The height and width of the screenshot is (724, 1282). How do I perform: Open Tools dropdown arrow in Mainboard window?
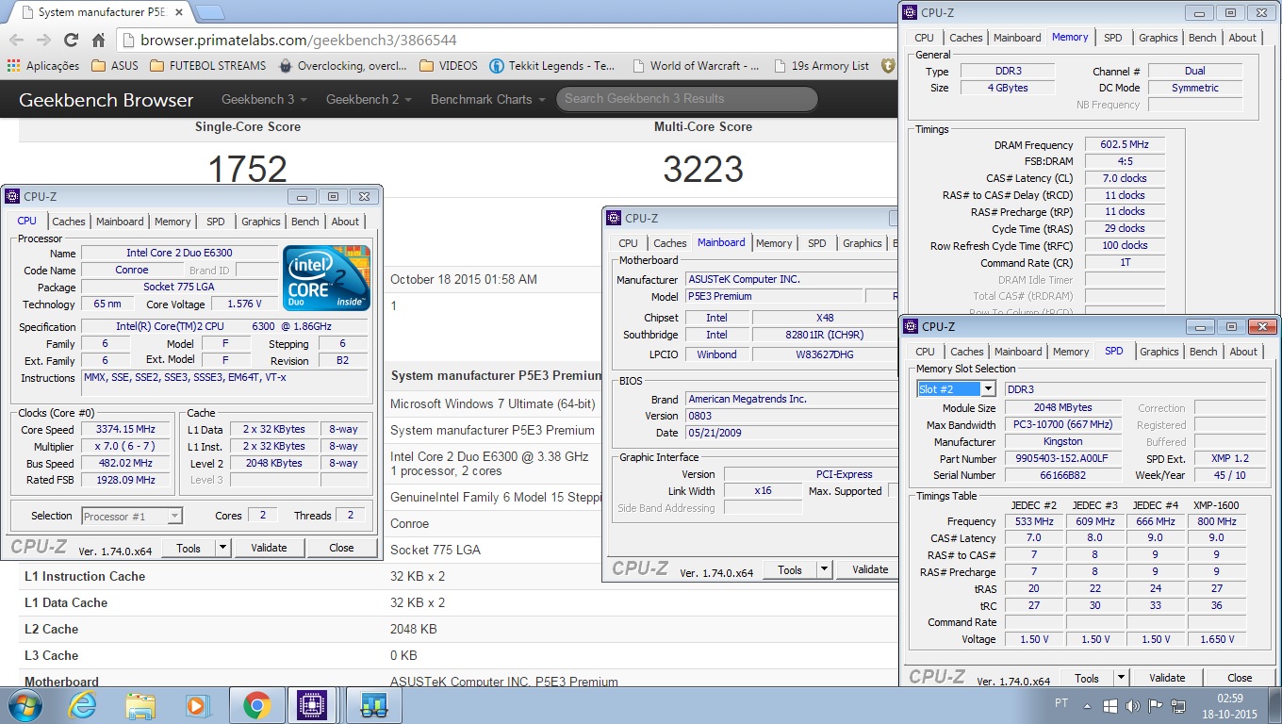pos(824,569)
